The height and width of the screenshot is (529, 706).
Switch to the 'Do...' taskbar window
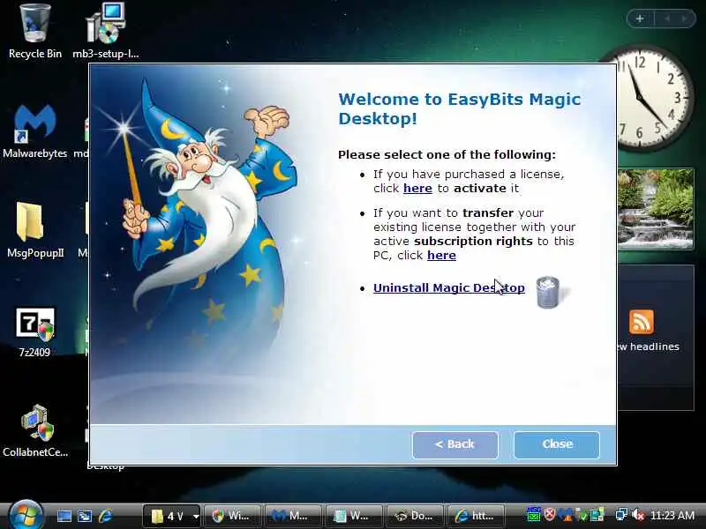(415, 516)
